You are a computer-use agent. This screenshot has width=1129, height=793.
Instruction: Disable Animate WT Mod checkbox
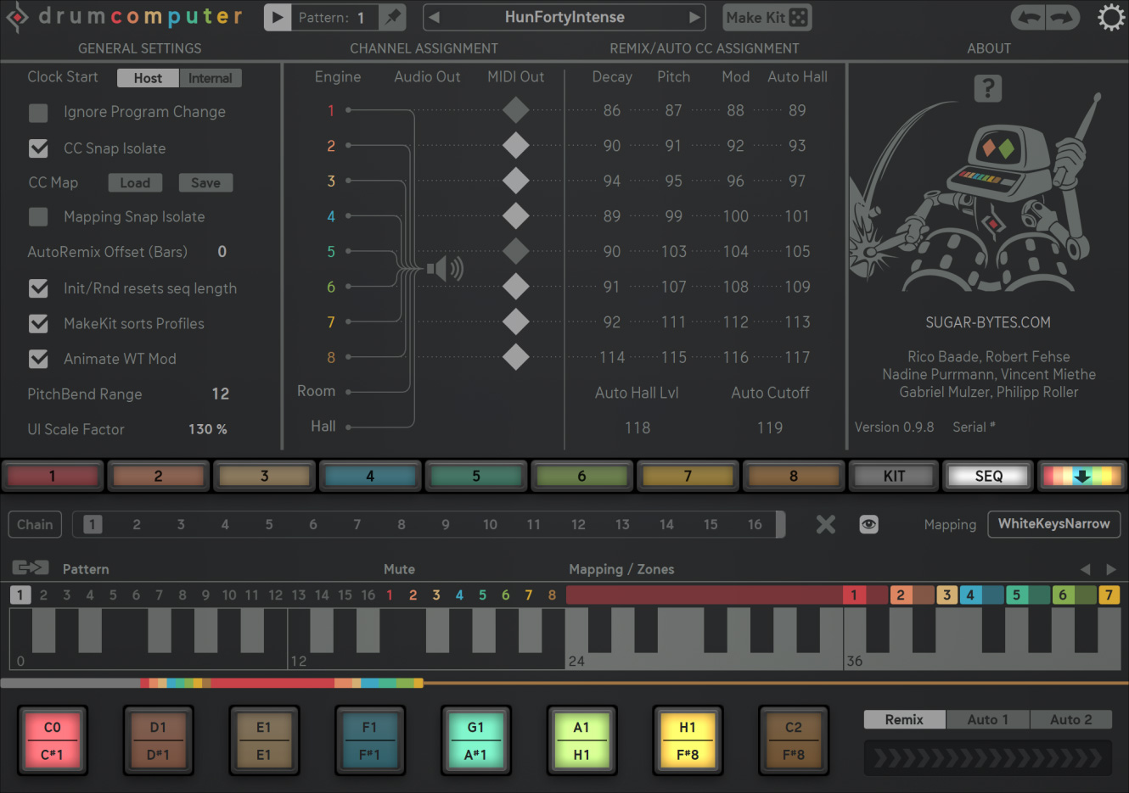(x=38, y=359)
